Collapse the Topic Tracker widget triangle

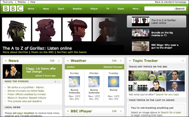point(130,61)
